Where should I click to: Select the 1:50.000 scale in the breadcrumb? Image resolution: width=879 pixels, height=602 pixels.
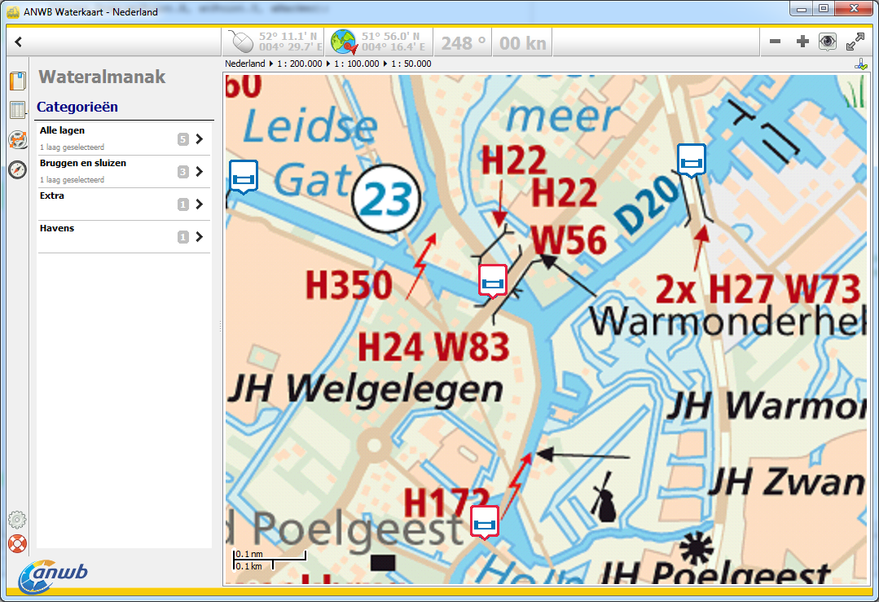411,63
